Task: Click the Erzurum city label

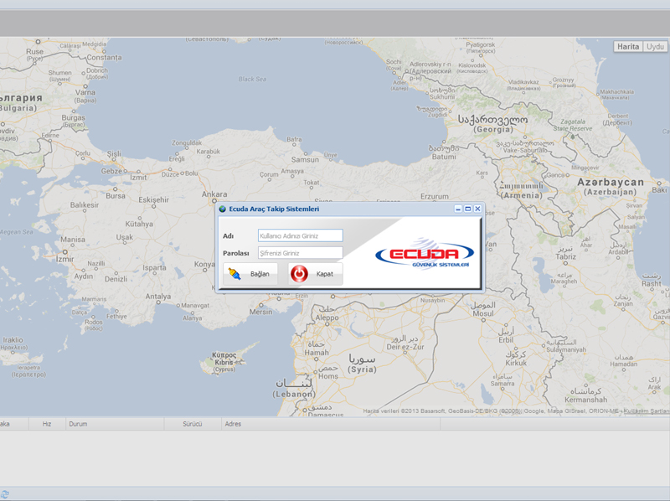Action: 435,197
